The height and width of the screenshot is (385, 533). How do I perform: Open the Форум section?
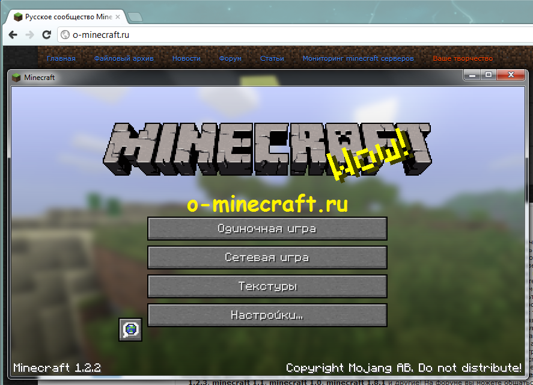tap(230, 58)
